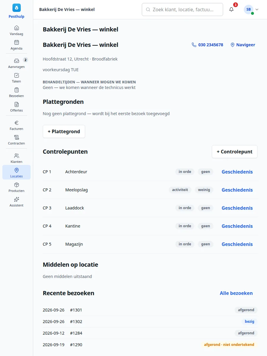
Task: Open the Pesthulp logo home
Action: [16, 11]
